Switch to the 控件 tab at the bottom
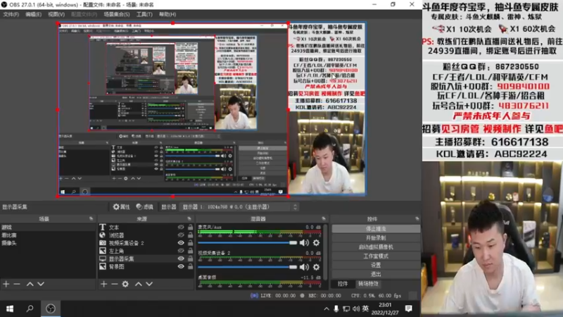This screenshot has width=563, height=317. (x=343, y=284)
